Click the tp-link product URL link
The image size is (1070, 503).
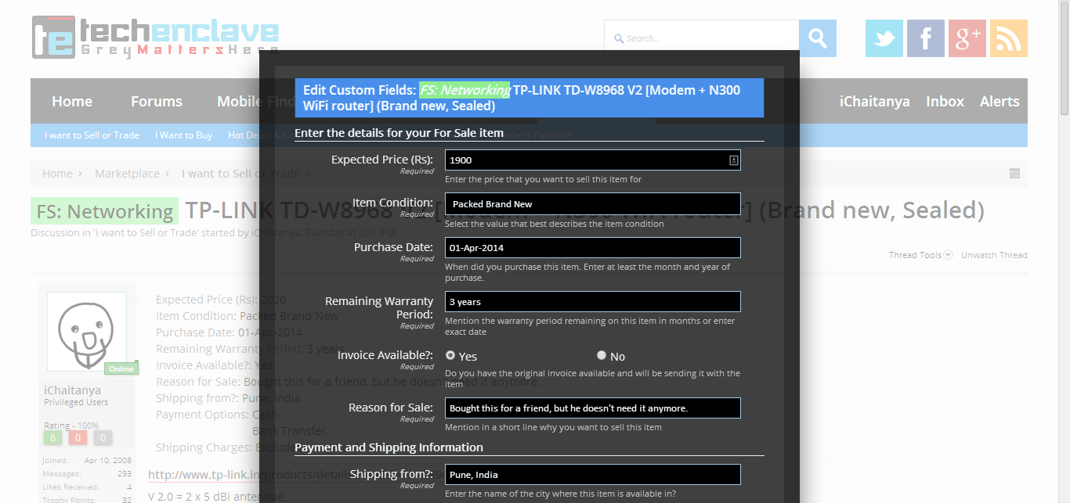249,475
